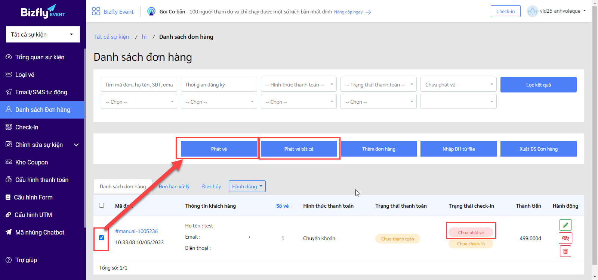Click the Trợ giúp question mark icon
The width and height of the screenshot is (598, 280).
[x=9, y=260]
